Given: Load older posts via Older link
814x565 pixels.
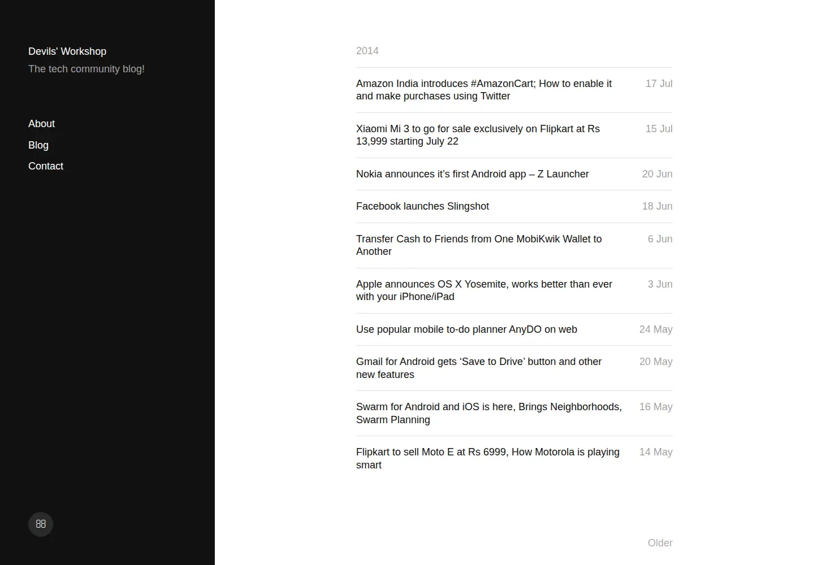Looking at the screenshot, I should click(x=660, y=543).
